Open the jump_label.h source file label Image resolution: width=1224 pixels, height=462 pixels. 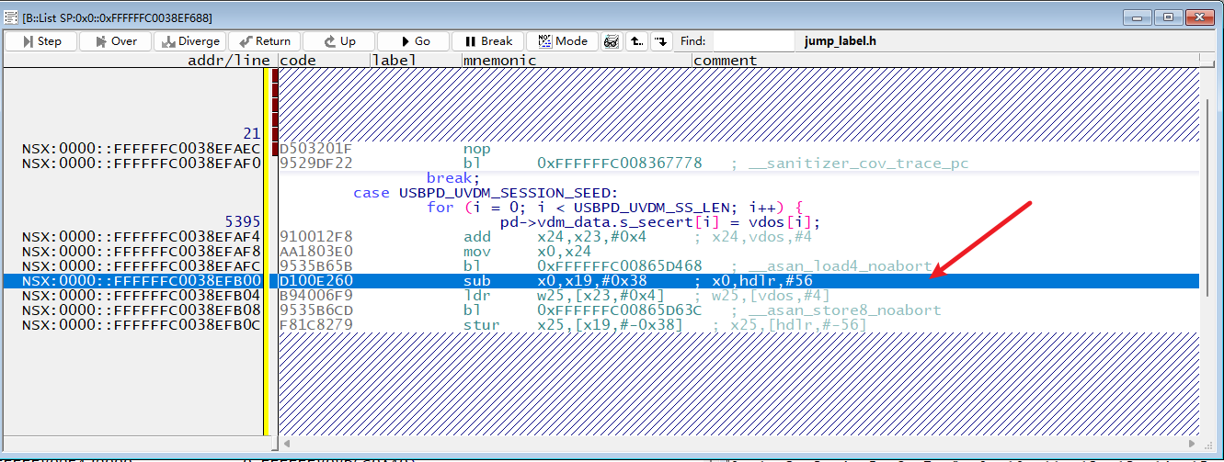(841, 41)
